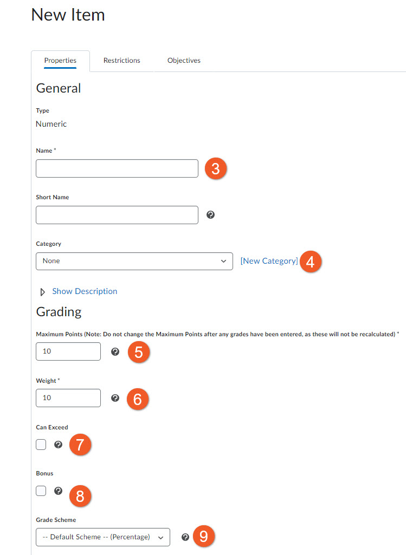Tick the Bonus checkbox
Viewport: 406px width, 555px height.
click(x=41, y=491)
